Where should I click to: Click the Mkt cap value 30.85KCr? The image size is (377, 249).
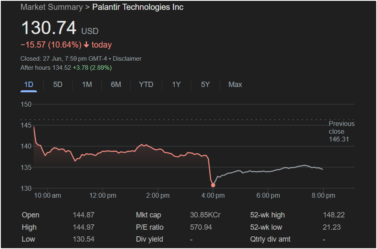[x=205, y=215]
